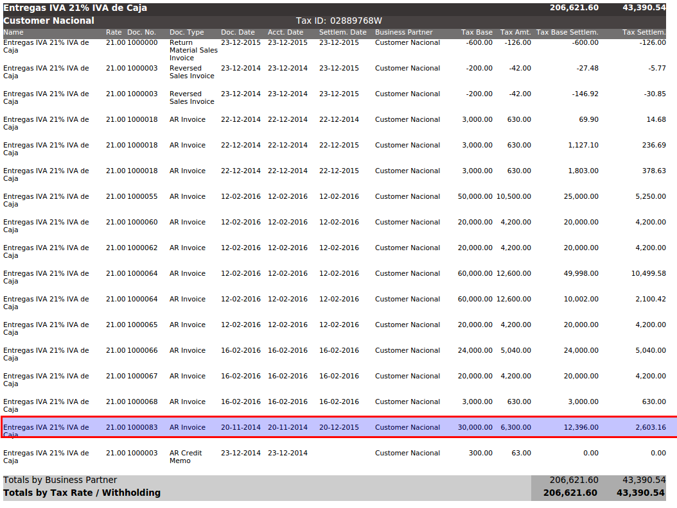The width and height of the screenshot is (677, 508).
Task: Click document number 1000000 in the first row
Action: pos(142,43)
